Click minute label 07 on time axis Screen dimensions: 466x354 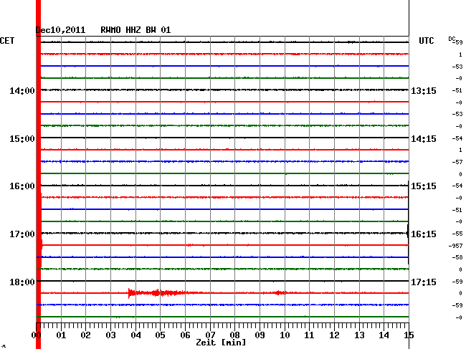coord(210,335)
